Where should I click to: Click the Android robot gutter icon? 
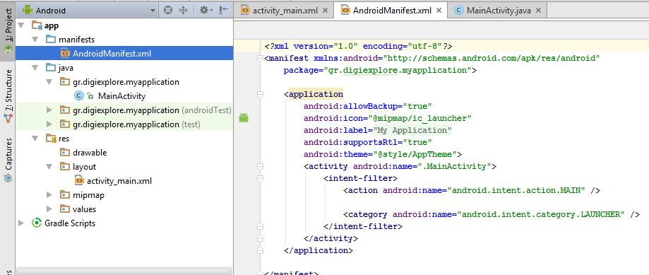(244, 119)
